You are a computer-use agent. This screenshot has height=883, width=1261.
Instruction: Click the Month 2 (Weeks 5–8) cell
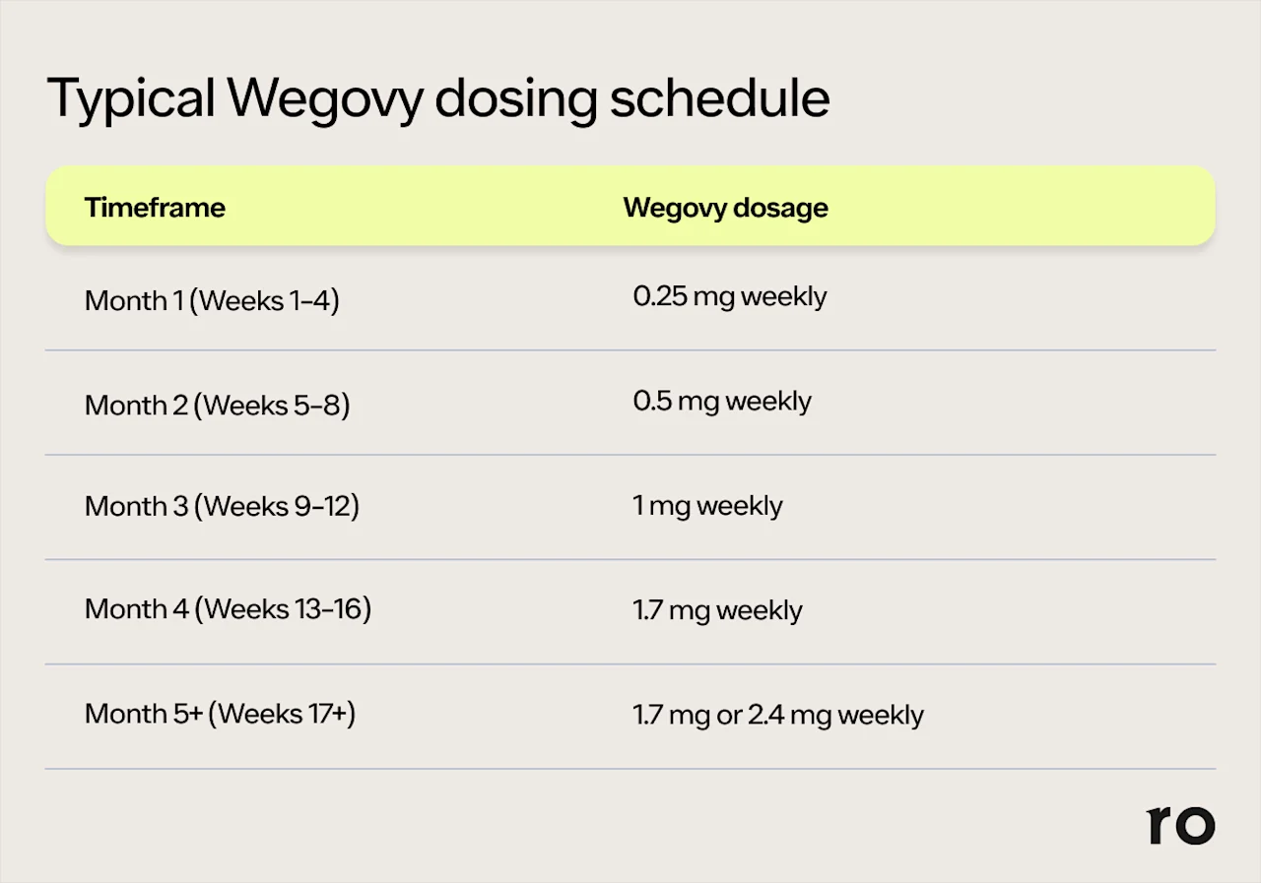217,405
